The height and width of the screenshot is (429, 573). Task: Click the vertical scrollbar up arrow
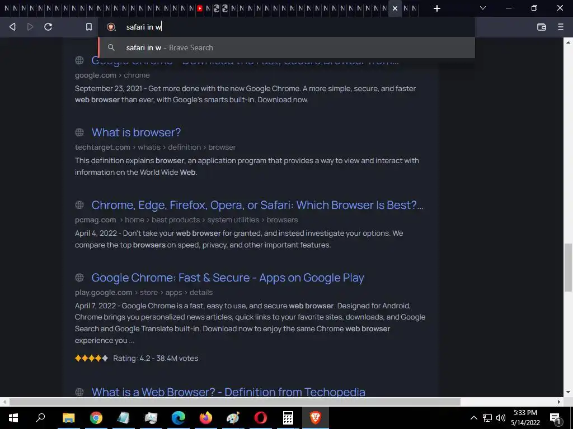[568, 42]
